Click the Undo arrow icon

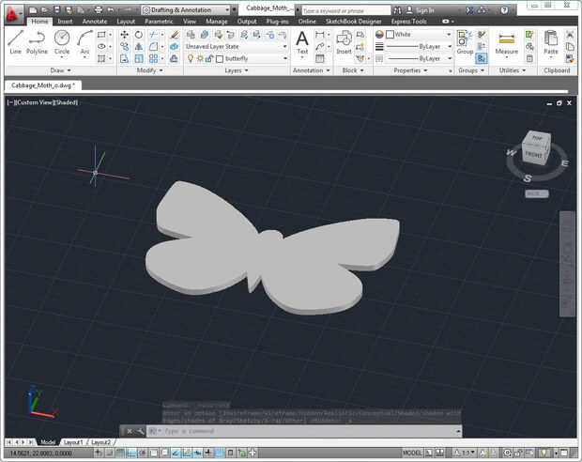pos(111,10)
